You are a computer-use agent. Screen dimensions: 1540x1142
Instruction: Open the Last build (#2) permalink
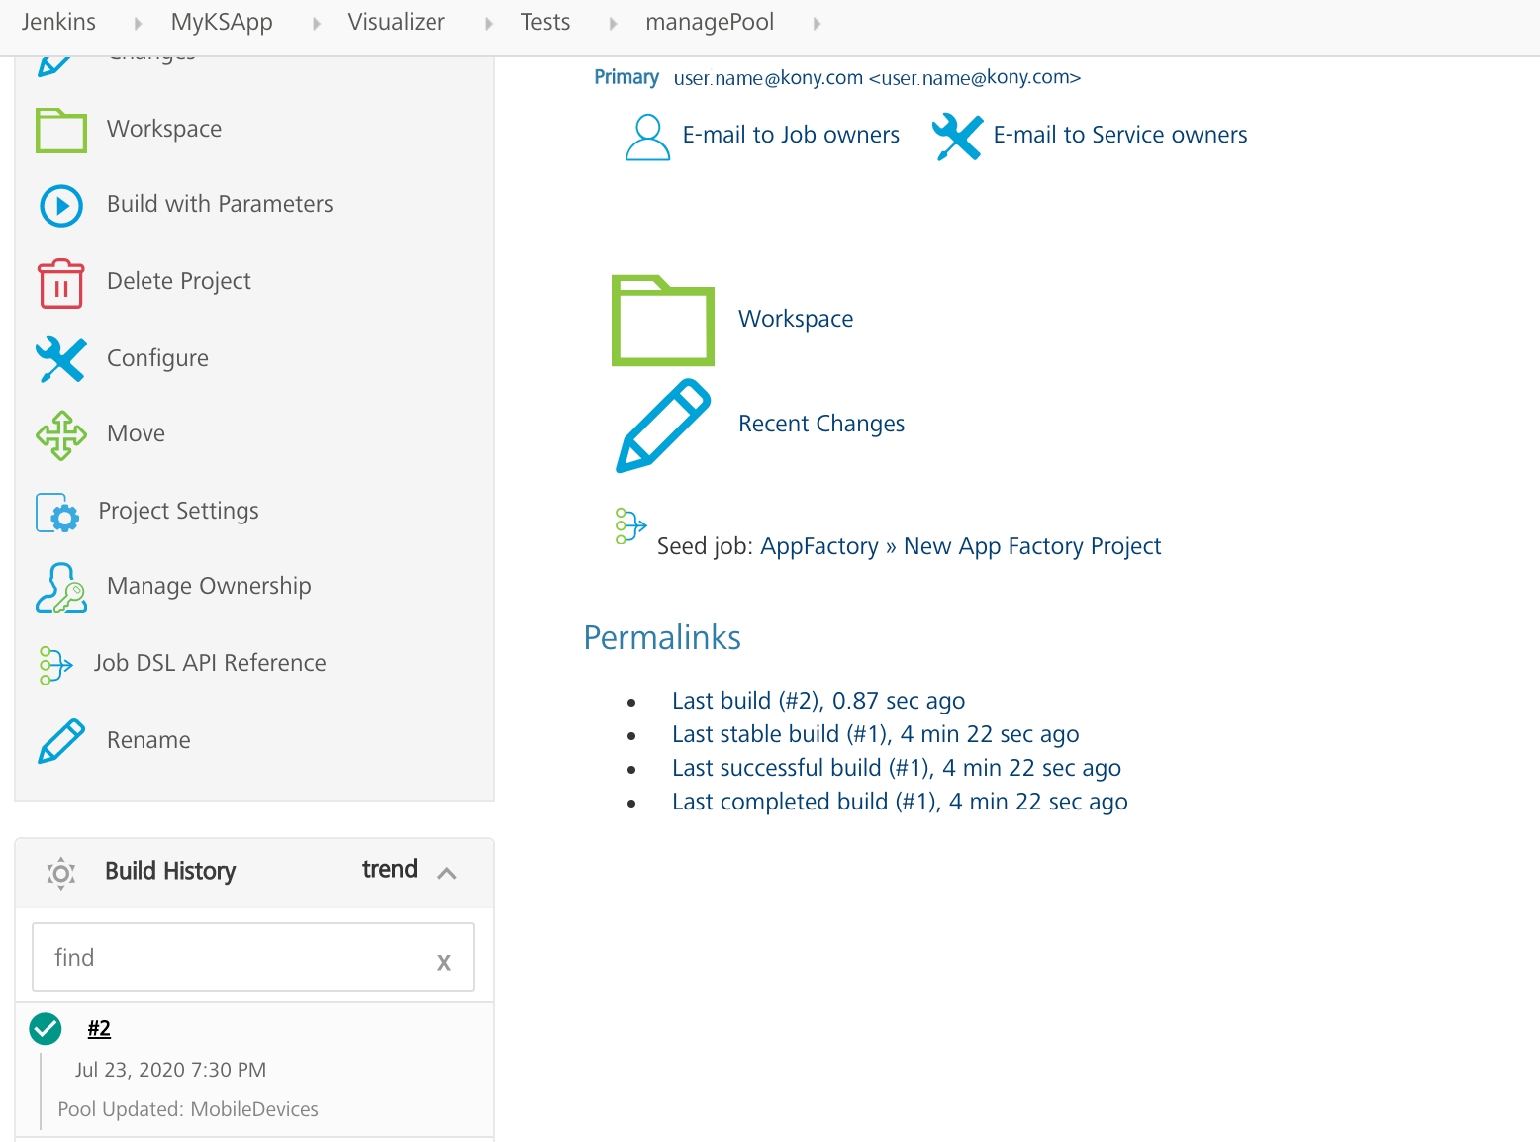click(818, 701)
